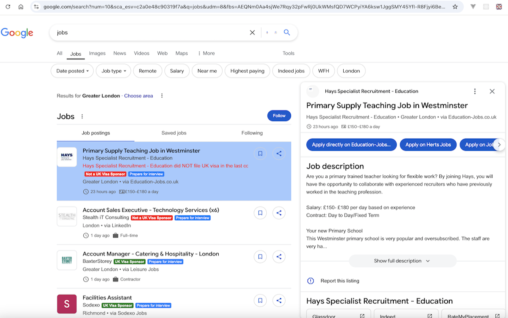Screen dimensions: 508x318
Task: Open the Following tab
Action: 252,133
